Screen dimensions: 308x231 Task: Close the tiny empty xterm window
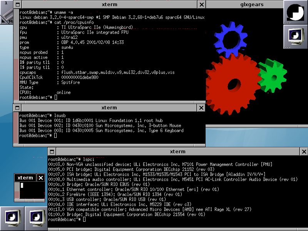coord(41,178)
